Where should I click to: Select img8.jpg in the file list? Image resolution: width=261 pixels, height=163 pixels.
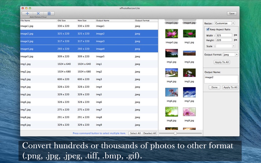[89, 117]
